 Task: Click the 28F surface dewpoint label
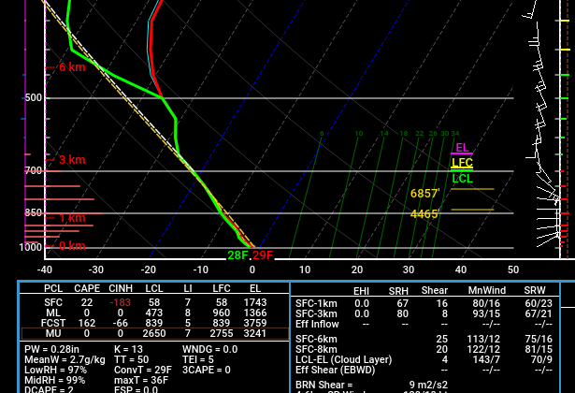(x=238, y=255)
